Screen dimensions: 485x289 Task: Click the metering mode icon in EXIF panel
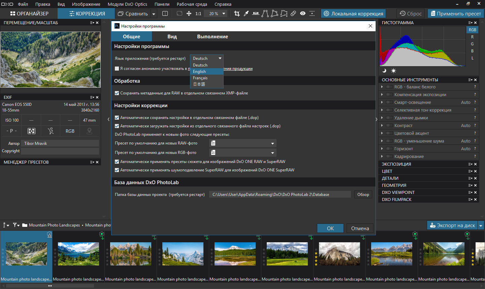[31, 131]
